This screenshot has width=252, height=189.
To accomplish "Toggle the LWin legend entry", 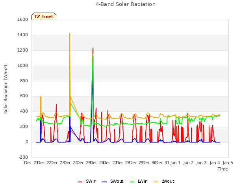I will point(139,181).
